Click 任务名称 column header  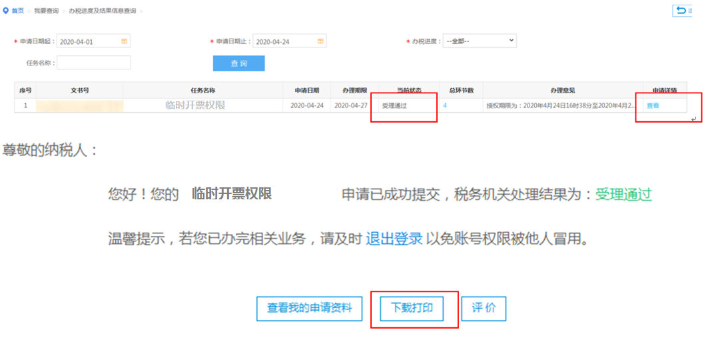pyautogui.click(x=203, y=91)
